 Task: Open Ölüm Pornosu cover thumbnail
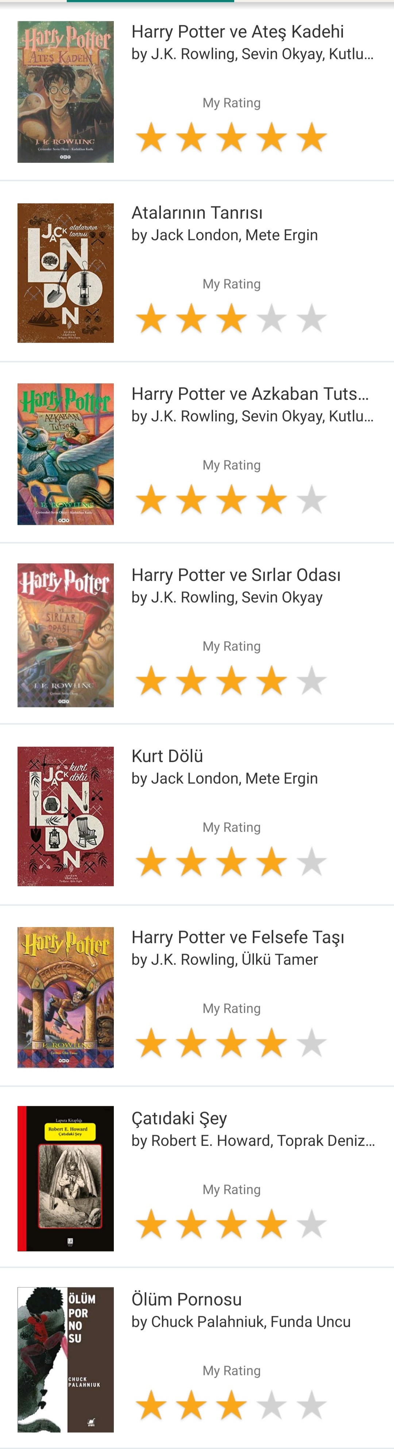coord(65,1360)
